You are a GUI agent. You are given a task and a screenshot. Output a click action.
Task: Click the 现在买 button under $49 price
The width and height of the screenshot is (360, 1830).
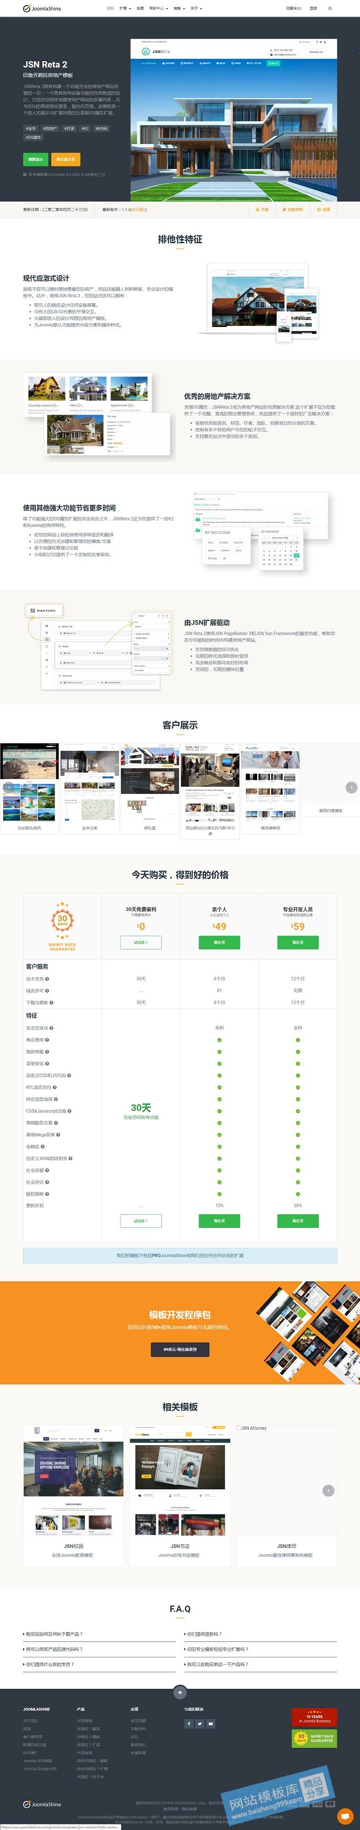coord(219,942)
